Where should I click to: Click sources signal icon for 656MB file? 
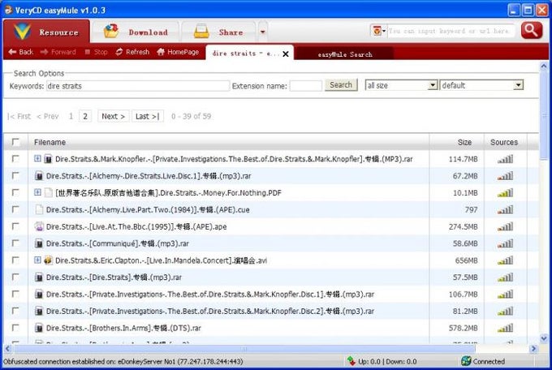coord(505,260)
